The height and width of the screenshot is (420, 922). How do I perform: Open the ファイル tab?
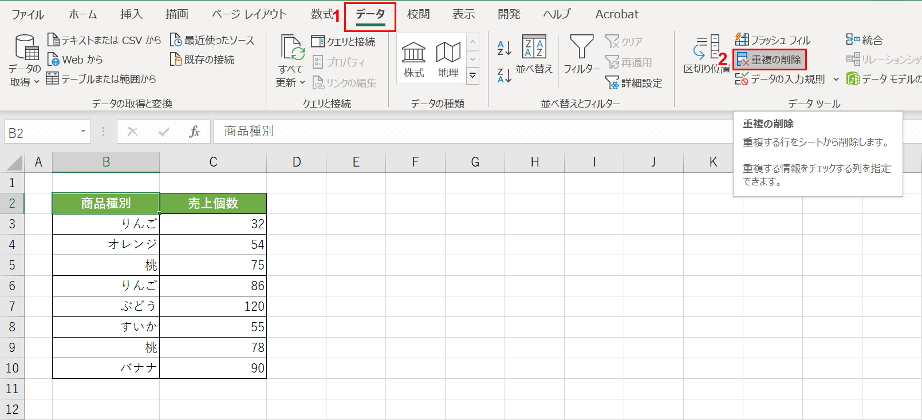point(27,14)
